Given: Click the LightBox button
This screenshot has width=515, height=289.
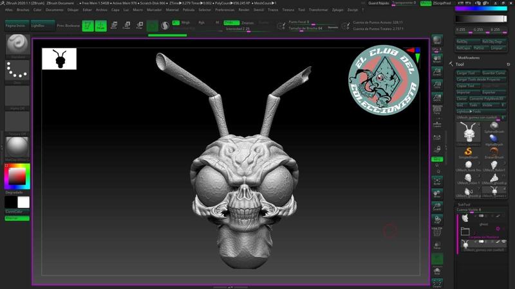Looking at the screenshot, I should pyautogui.click(x=38, y=26).
